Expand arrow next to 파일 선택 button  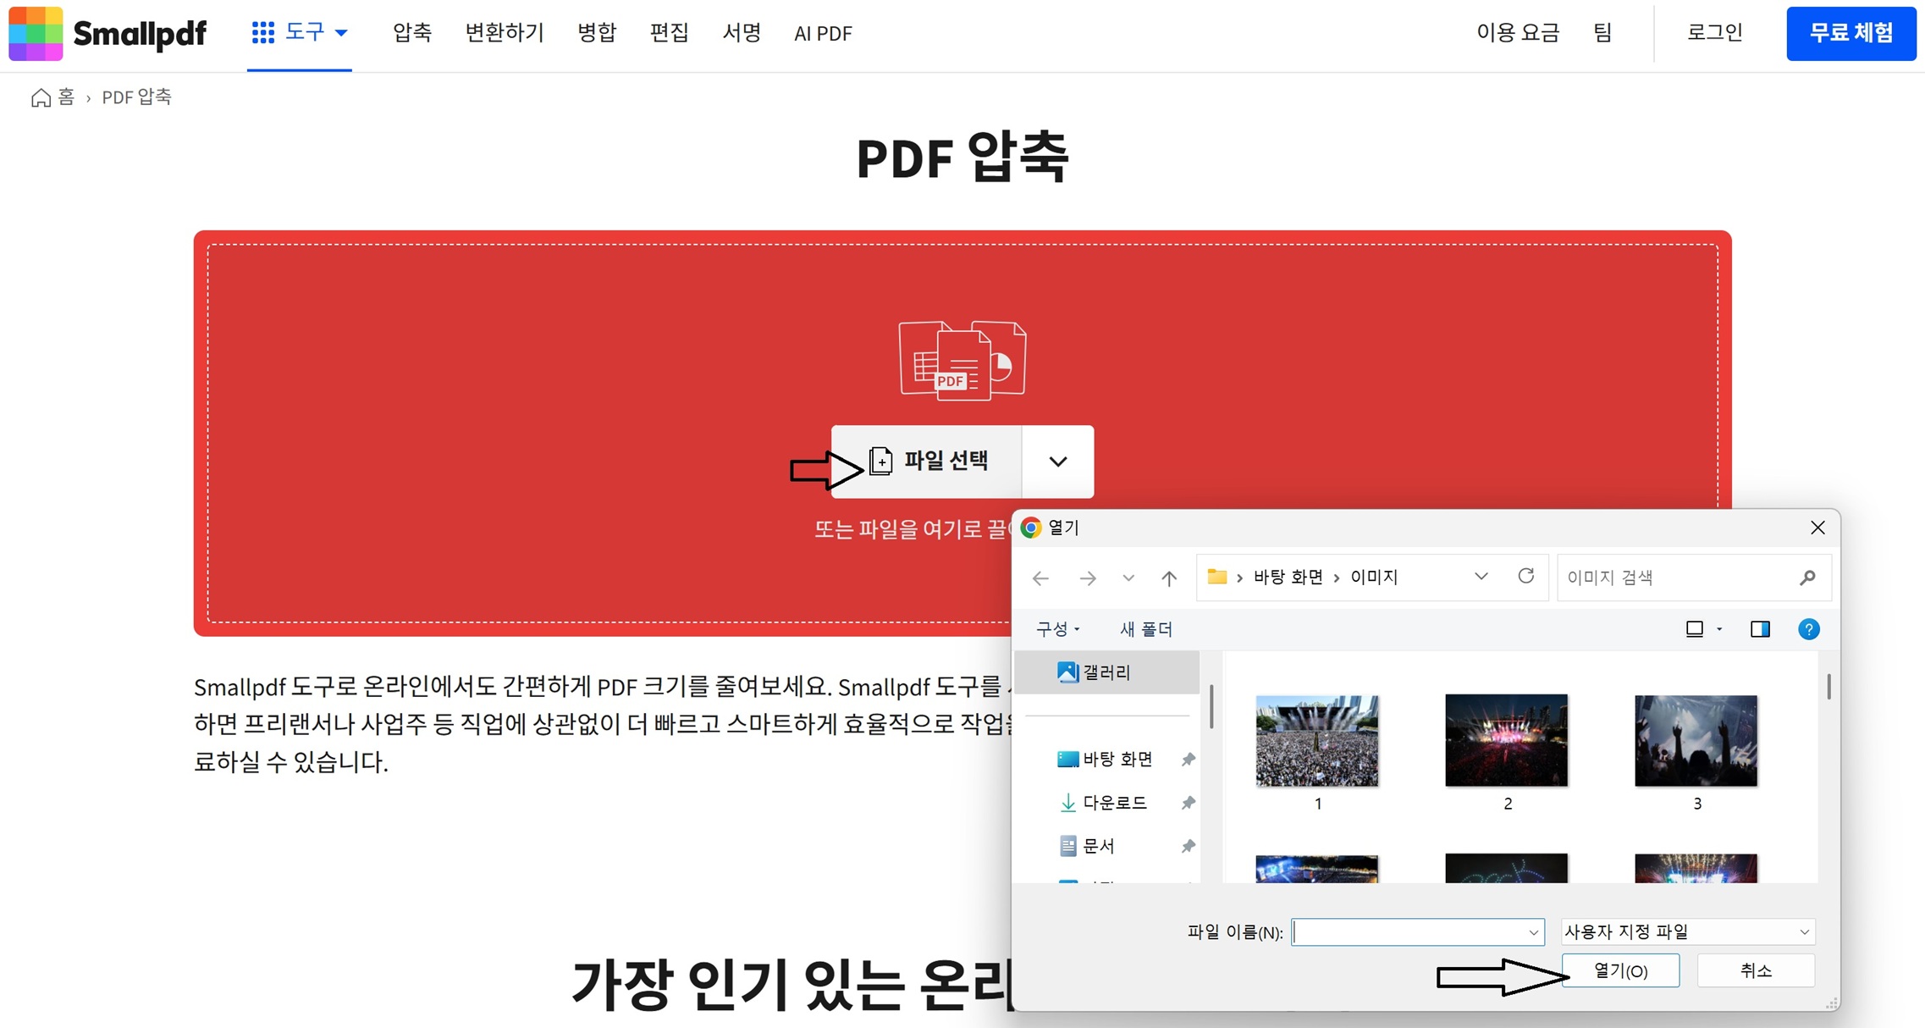(x=1057, y=461)
